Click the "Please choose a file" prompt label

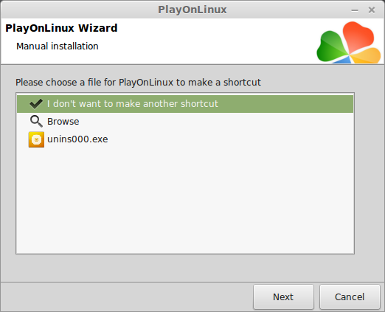click(138, 83)
